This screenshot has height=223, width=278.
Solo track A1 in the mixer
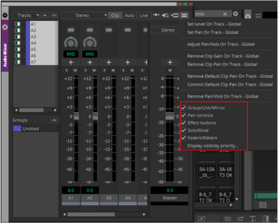click(67, 71)
